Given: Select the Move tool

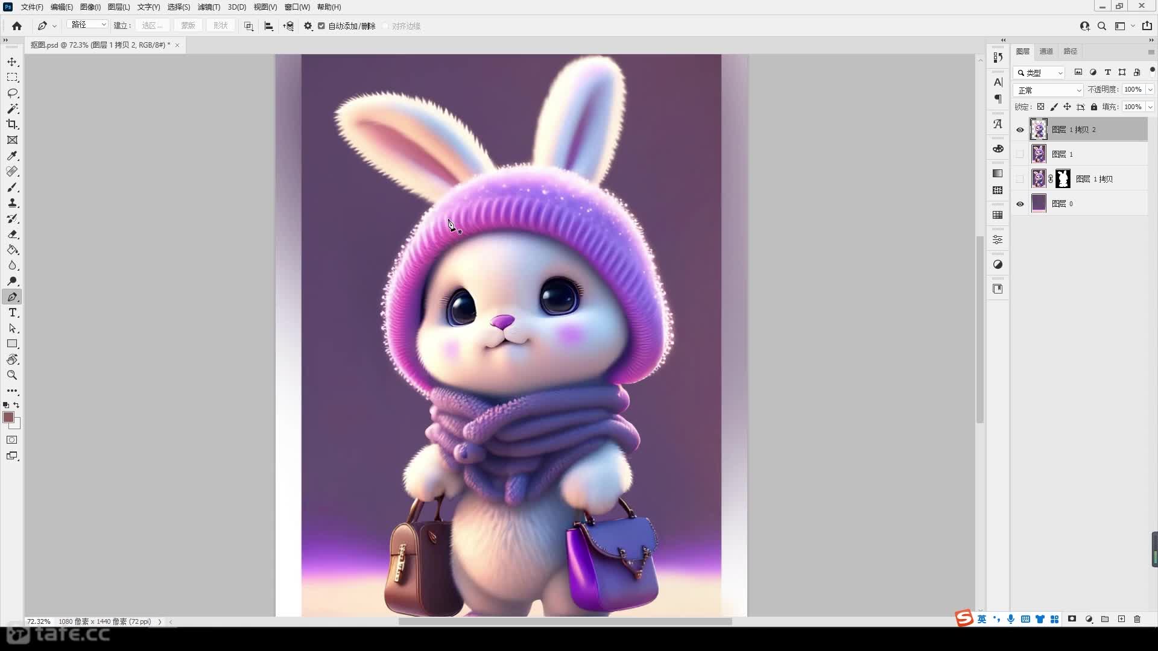Looking at the screenshot, I should 12,62.
